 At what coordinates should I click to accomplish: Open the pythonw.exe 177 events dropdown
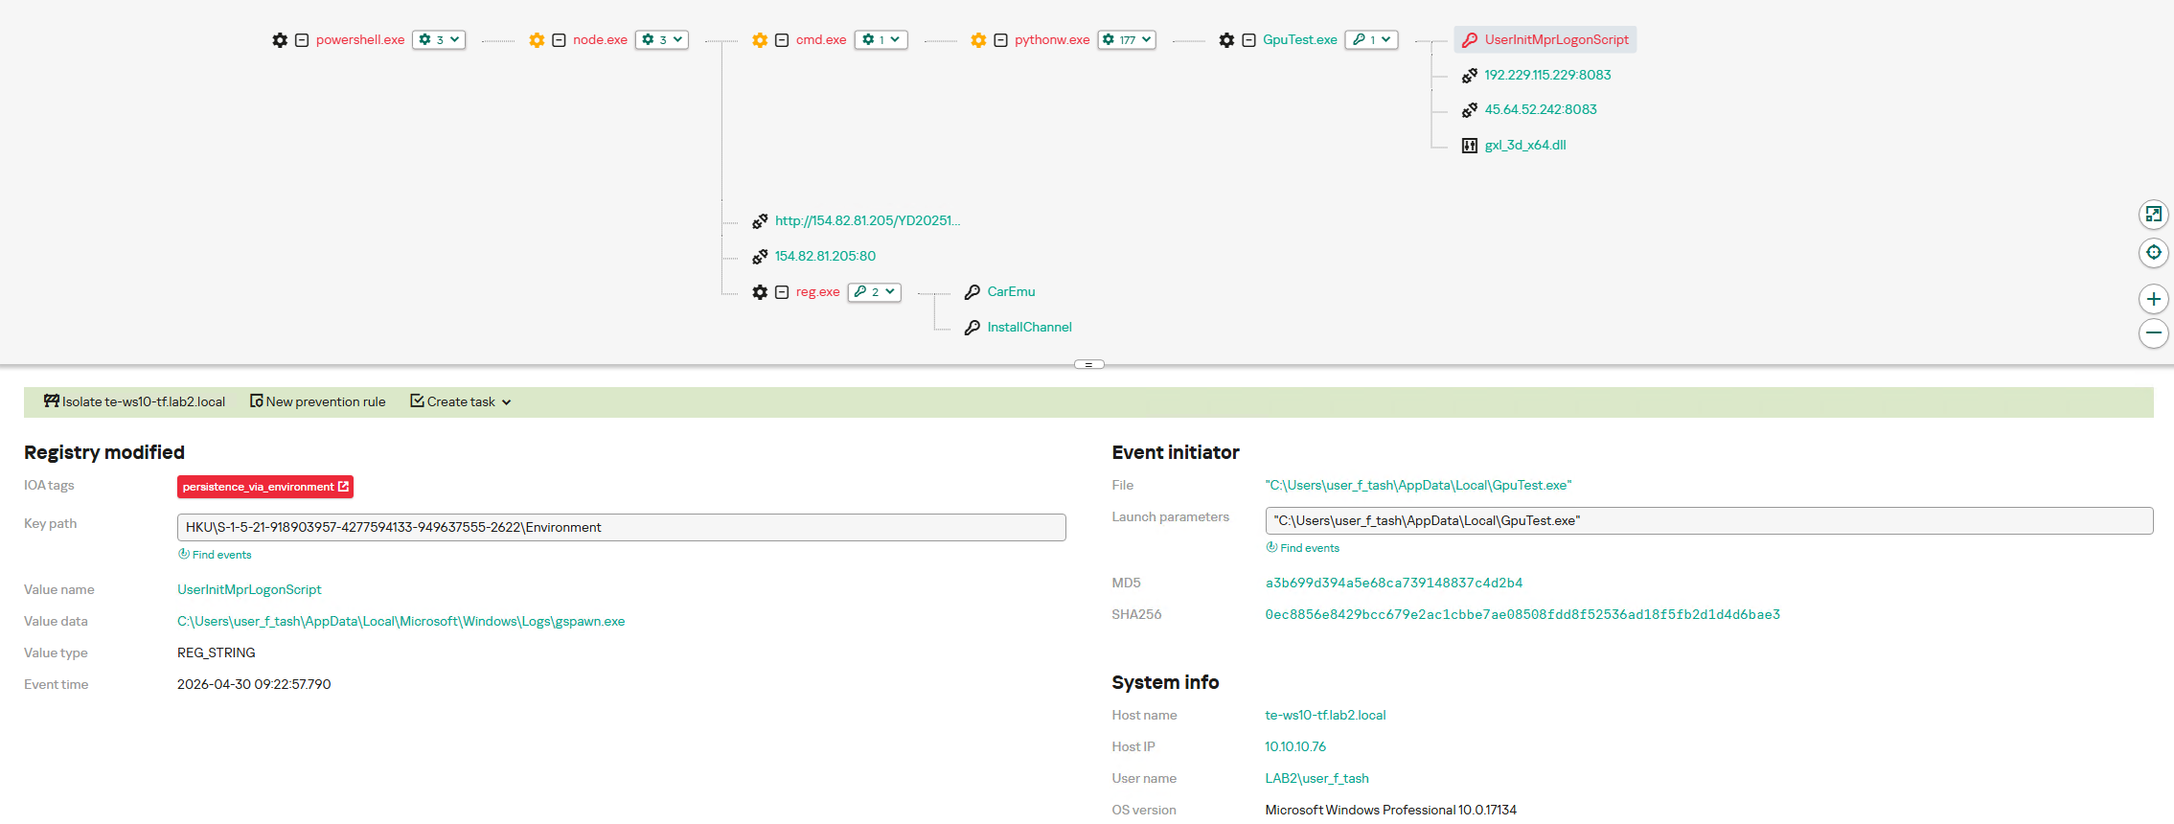pos(1127,40)
